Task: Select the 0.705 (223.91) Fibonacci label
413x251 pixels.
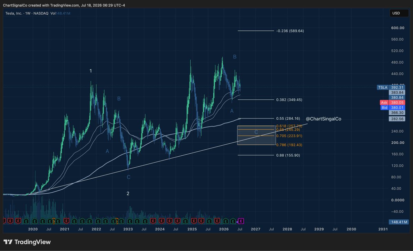Action: tap(289, 136)
